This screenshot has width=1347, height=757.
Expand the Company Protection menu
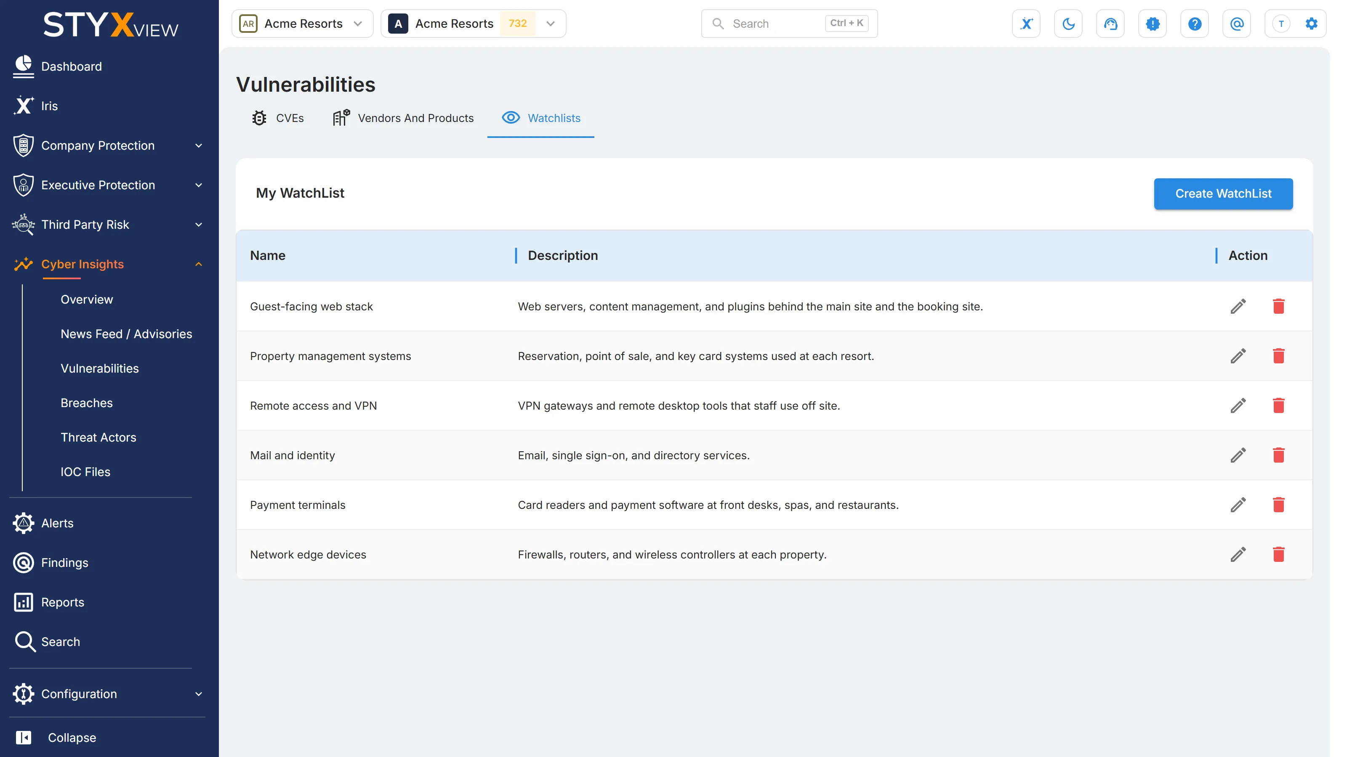[x=108, y=146]
